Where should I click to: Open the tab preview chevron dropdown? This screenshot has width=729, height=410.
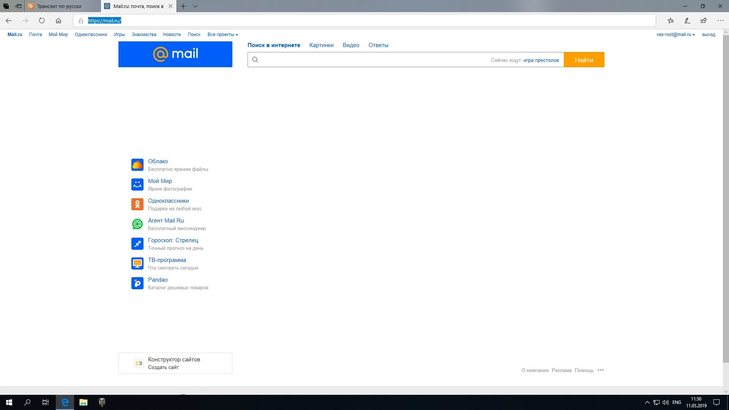pyautogui.click(x=195, y=6)
